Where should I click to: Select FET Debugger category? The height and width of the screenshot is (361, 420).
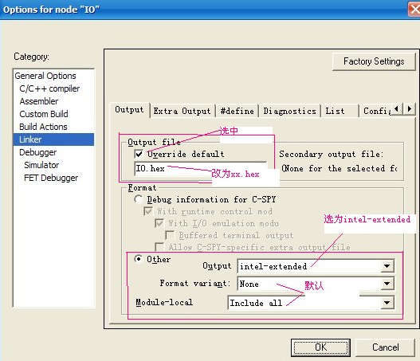51,178
